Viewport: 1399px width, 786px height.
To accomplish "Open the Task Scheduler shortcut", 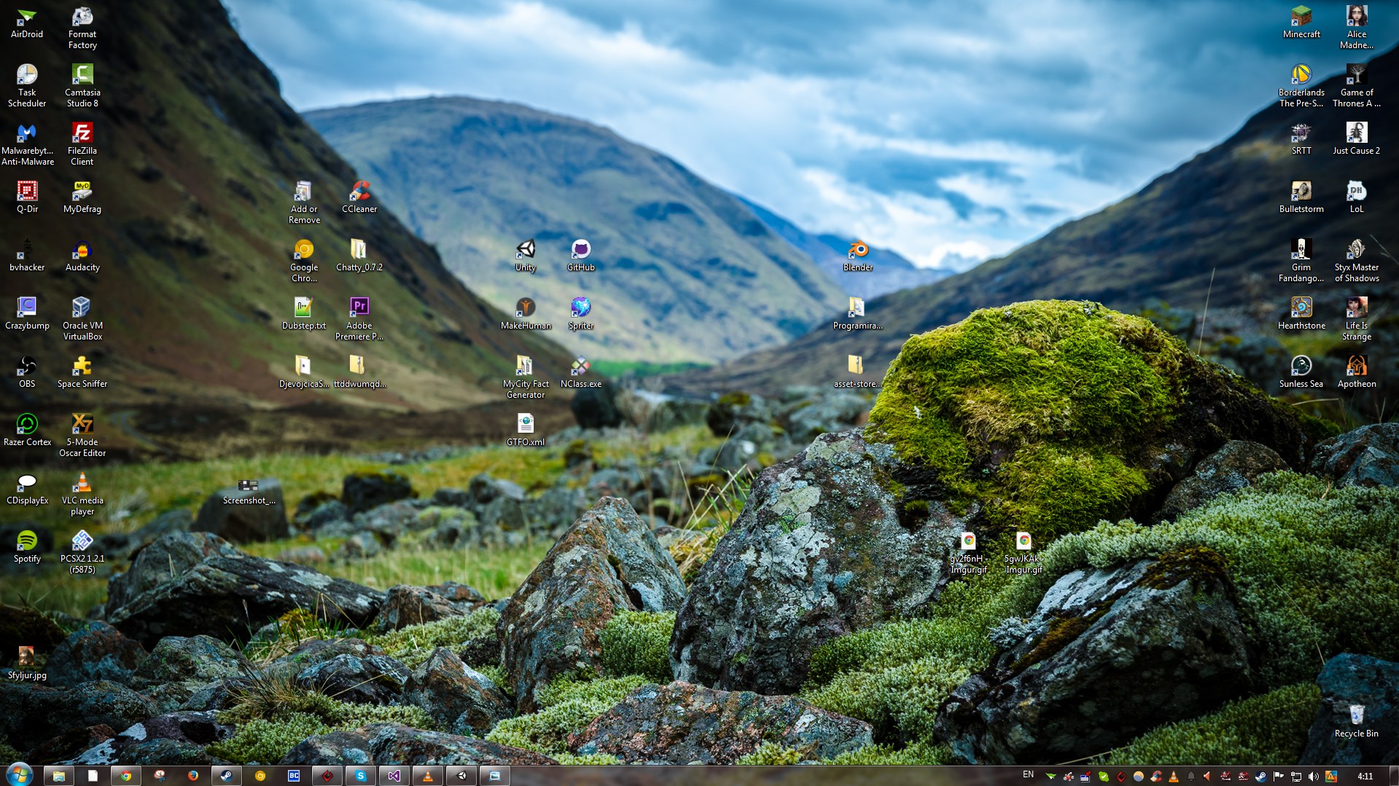I will coord(27,86).
